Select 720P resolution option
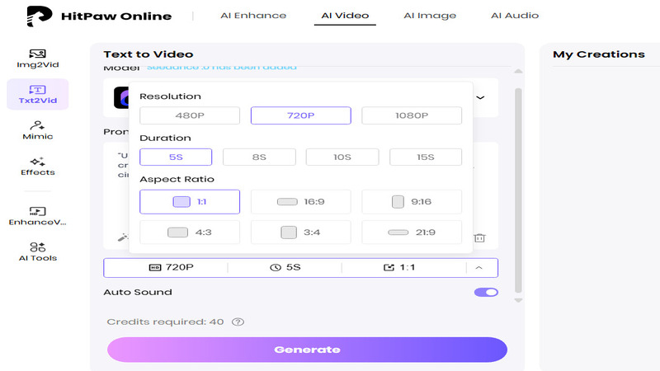Viewport: 660px width, 371px height. coord(300,115)
